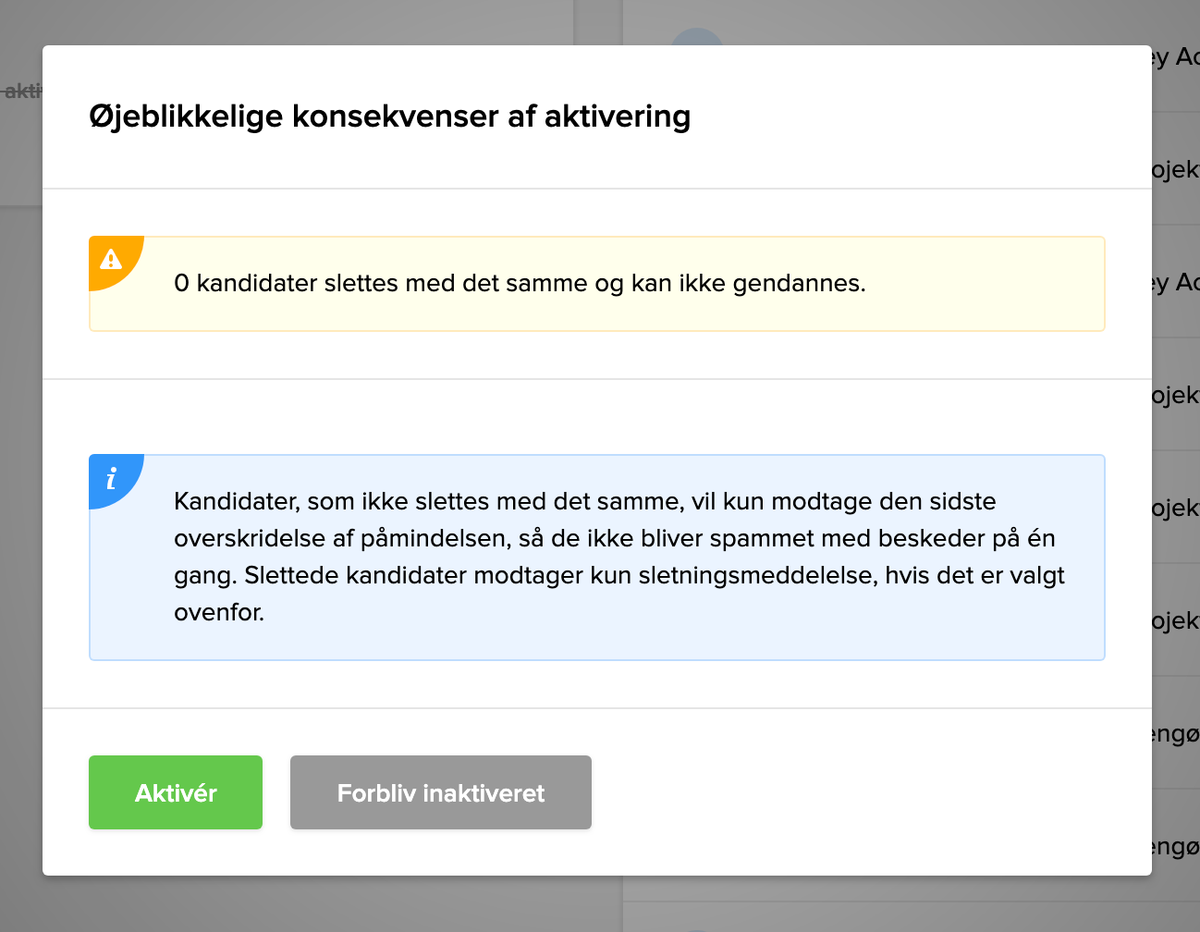Select the dialog title text

[x=388, y=116]
